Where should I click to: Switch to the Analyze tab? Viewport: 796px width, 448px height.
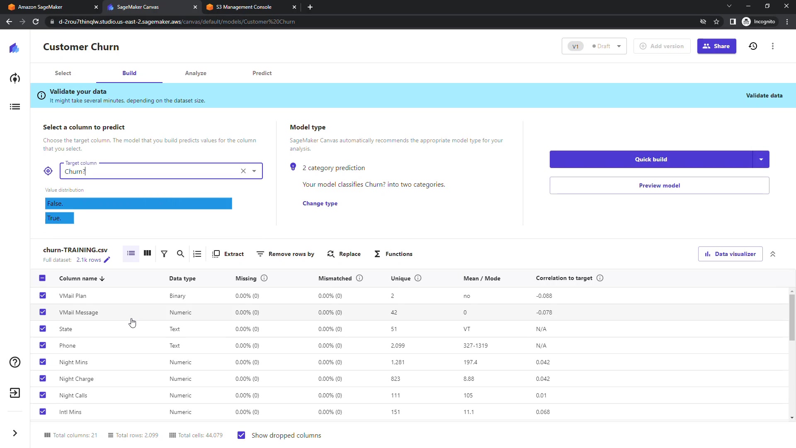click(196, 73)
